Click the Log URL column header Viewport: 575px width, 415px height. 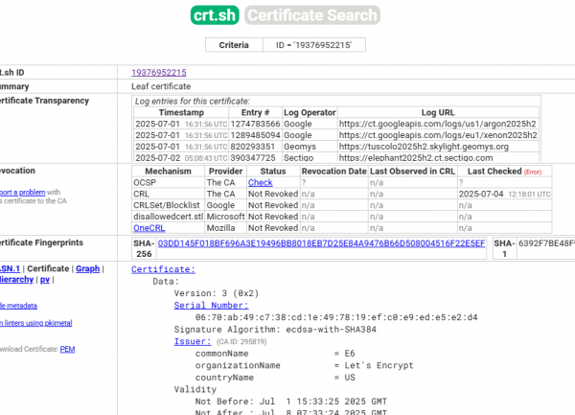click(438, 112)
